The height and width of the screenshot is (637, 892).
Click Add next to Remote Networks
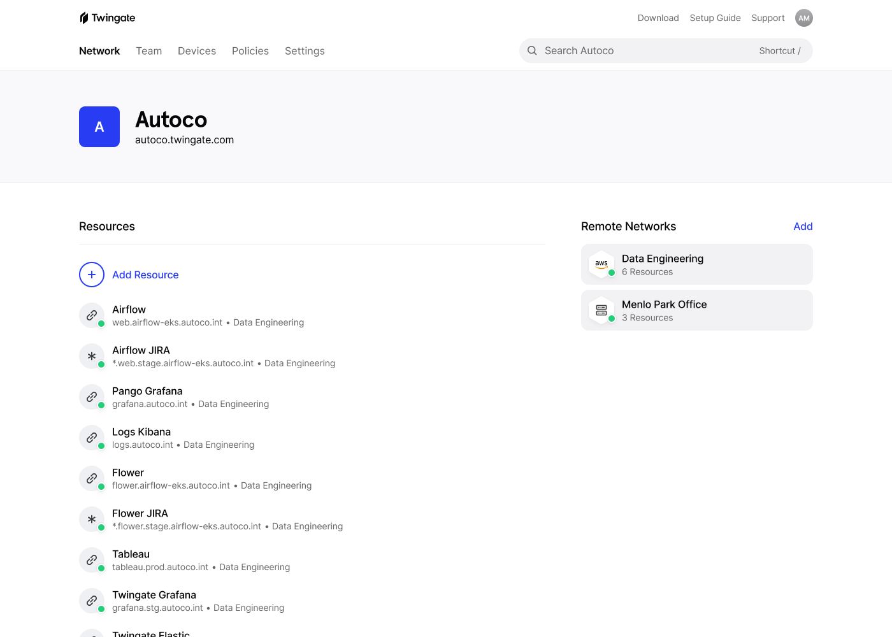coord(803,226)
